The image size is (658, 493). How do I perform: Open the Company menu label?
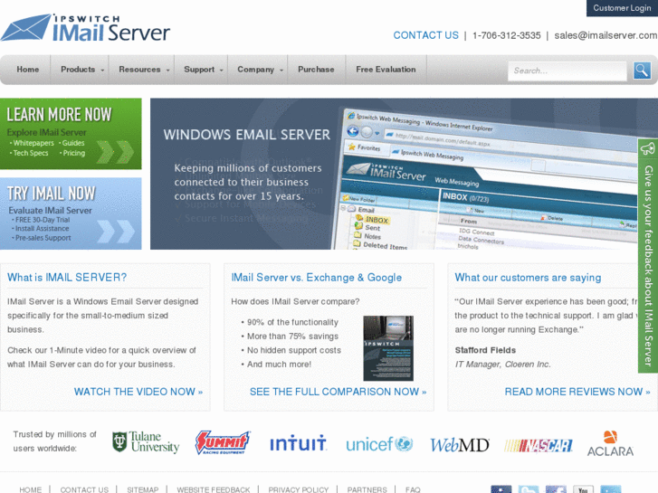[255, 70]
